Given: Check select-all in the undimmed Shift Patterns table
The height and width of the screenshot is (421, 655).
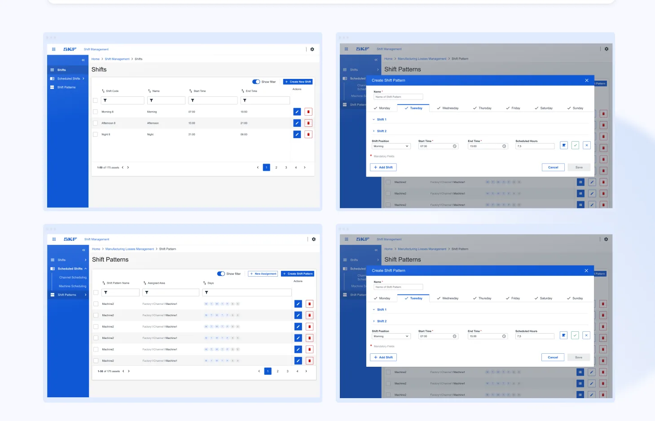Looking at the screenshot, I should (x=96, y=292).
